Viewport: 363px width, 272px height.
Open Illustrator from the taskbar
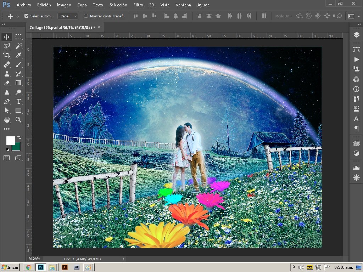[x=65, y=267]
